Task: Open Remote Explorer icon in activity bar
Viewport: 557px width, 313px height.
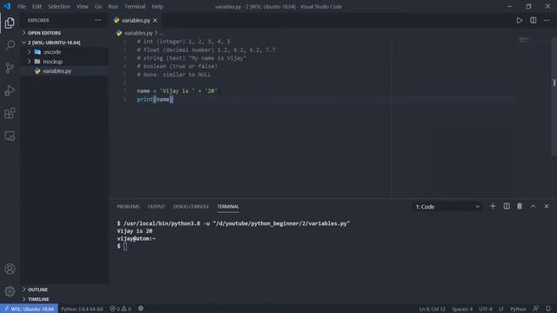Action: click(10, 136)
